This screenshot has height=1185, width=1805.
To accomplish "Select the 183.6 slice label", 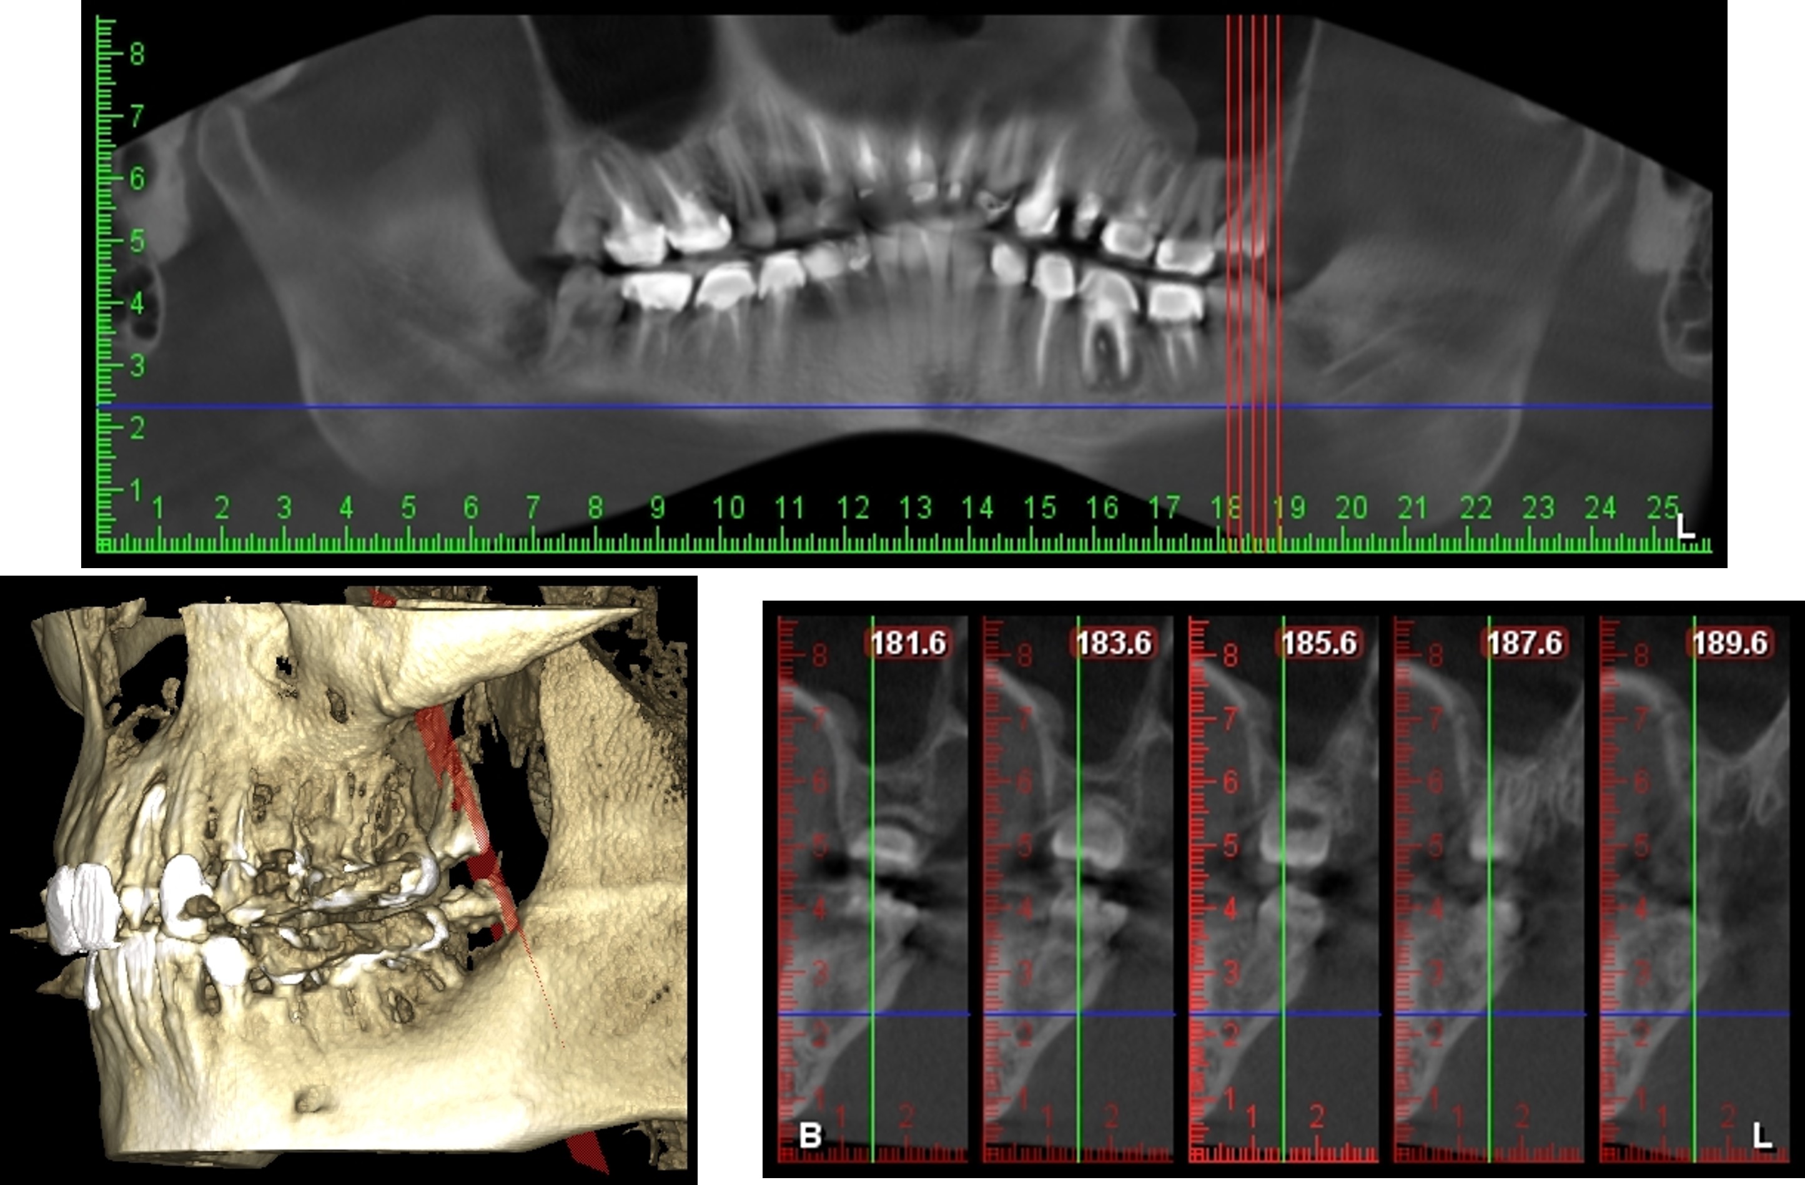I will pyautogui.click(x=1114, y=644).
